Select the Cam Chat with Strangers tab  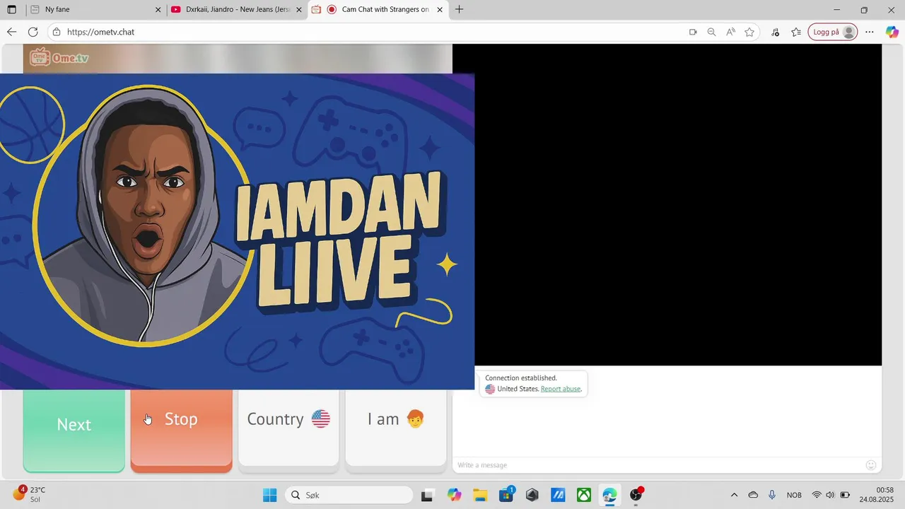coord(378,10)
